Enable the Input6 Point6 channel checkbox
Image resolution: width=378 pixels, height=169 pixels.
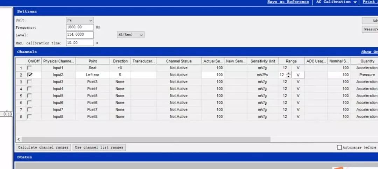point(29,103)
